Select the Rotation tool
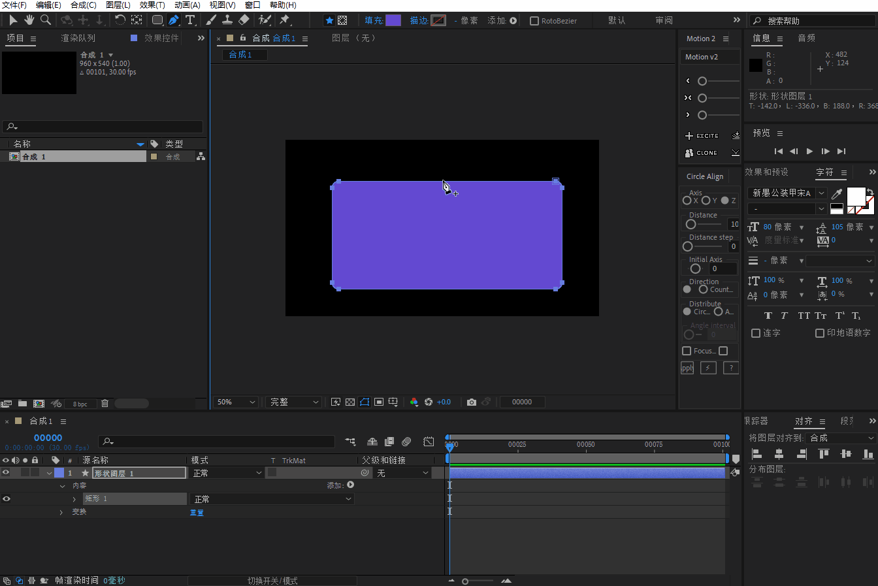 (x=120, y=20)
